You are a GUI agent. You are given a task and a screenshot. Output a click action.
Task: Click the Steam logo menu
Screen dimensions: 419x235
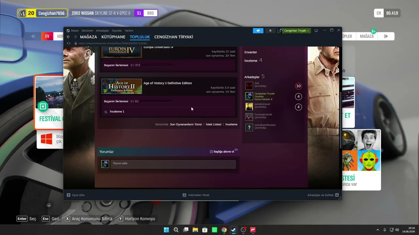[x=73, y=31]
